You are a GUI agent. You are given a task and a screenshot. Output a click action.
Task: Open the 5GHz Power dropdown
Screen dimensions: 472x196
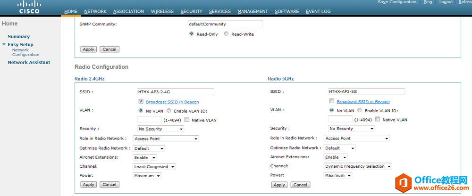[x=338, y=175]
